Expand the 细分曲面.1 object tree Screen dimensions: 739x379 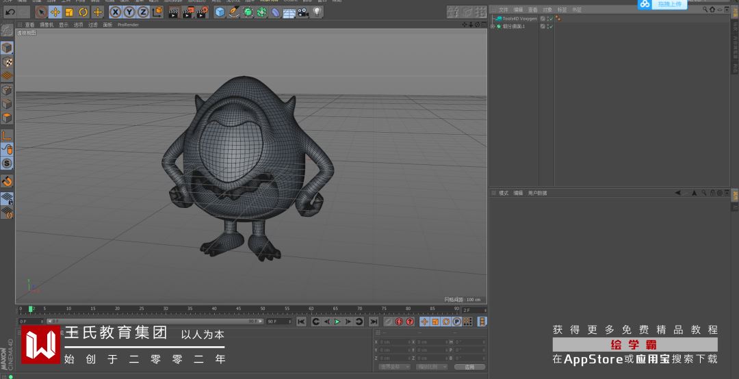tap(493, 27)
